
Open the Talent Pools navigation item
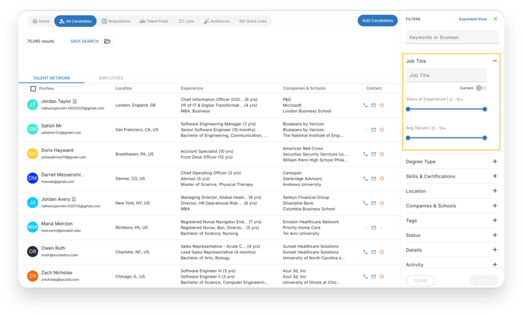(154, 21)
